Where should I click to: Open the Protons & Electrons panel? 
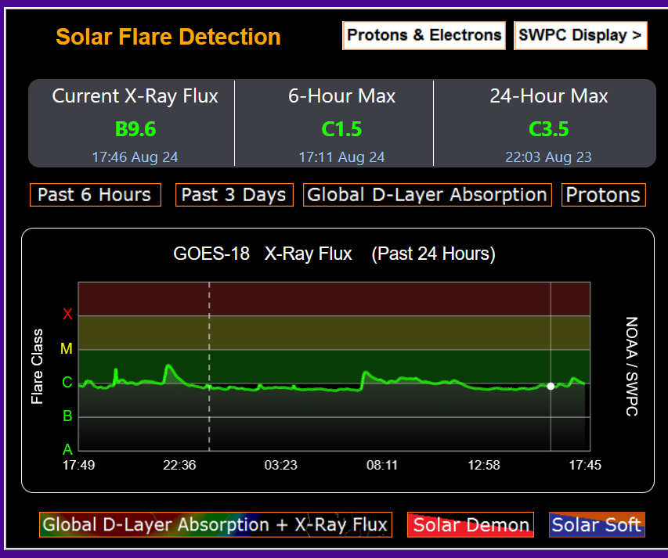pos(424,35)
